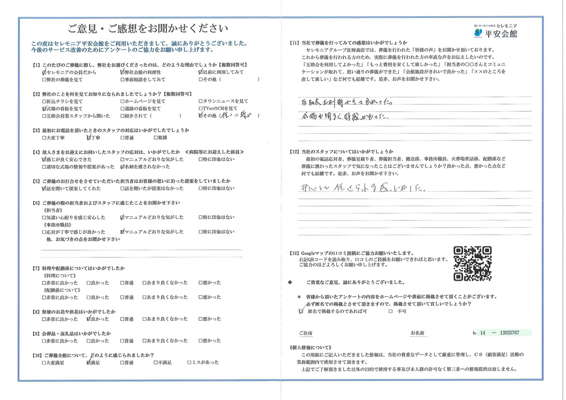Check the ホームページを見て option

(x=123, y=102)
